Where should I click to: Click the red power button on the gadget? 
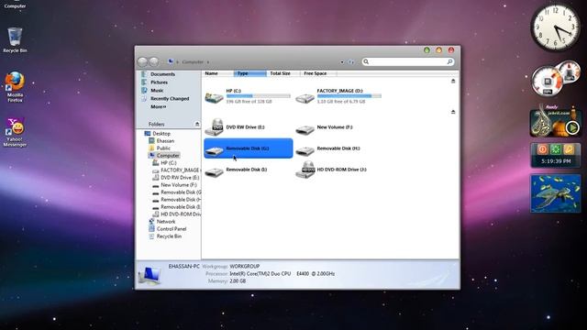click(x=542, y=149)
